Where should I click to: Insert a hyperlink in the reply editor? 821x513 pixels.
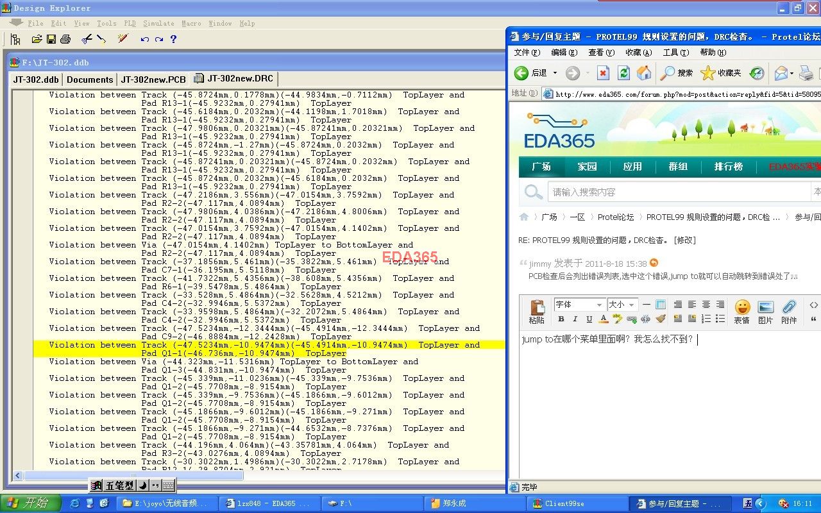coord(632,319)
